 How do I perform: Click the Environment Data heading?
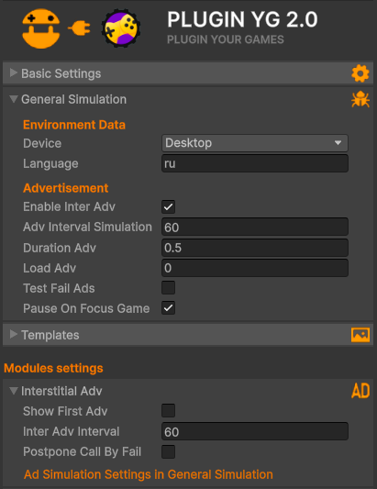point(74,125)
